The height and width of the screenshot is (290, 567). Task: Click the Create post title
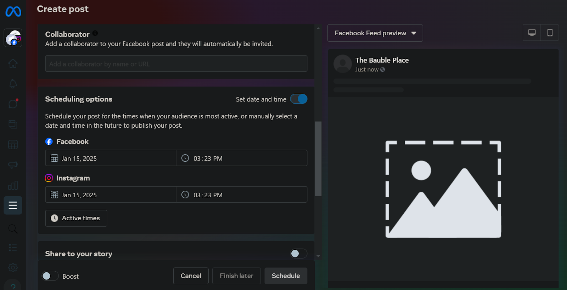pyautogui.click(x=63, y=9)
